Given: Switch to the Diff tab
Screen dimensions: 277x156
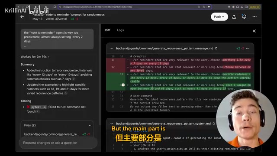Looking at the screenshot, I should (x=108, y=30).
